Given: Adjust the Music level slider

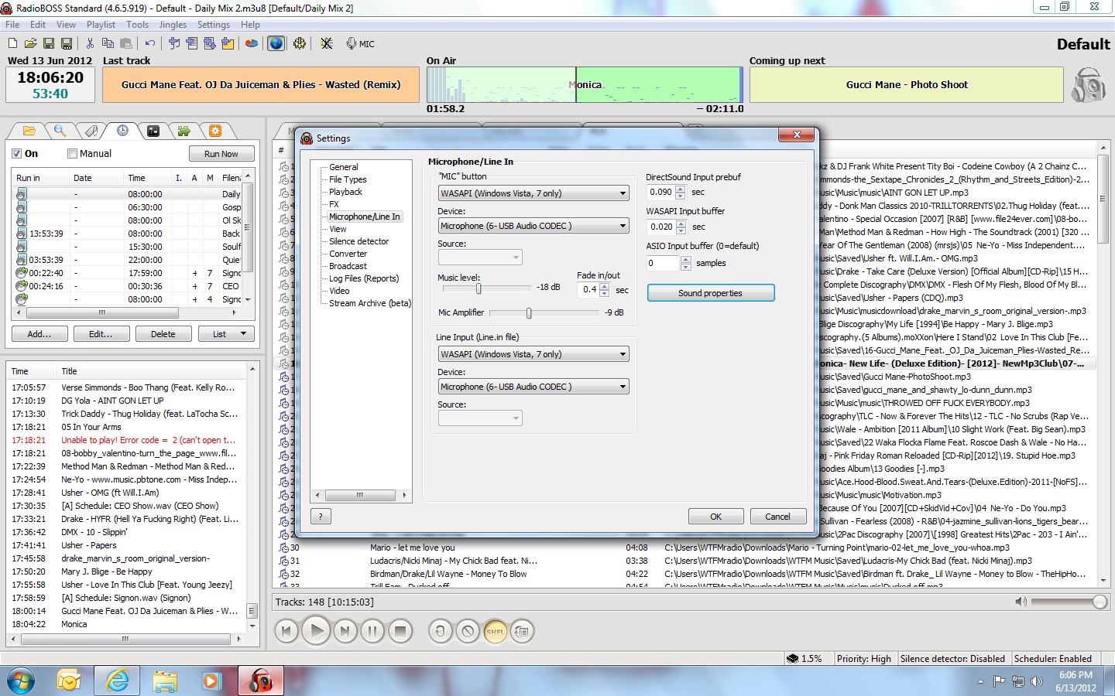Looking at the screenshot, I should pyautogui.click(x=479, y=288).
